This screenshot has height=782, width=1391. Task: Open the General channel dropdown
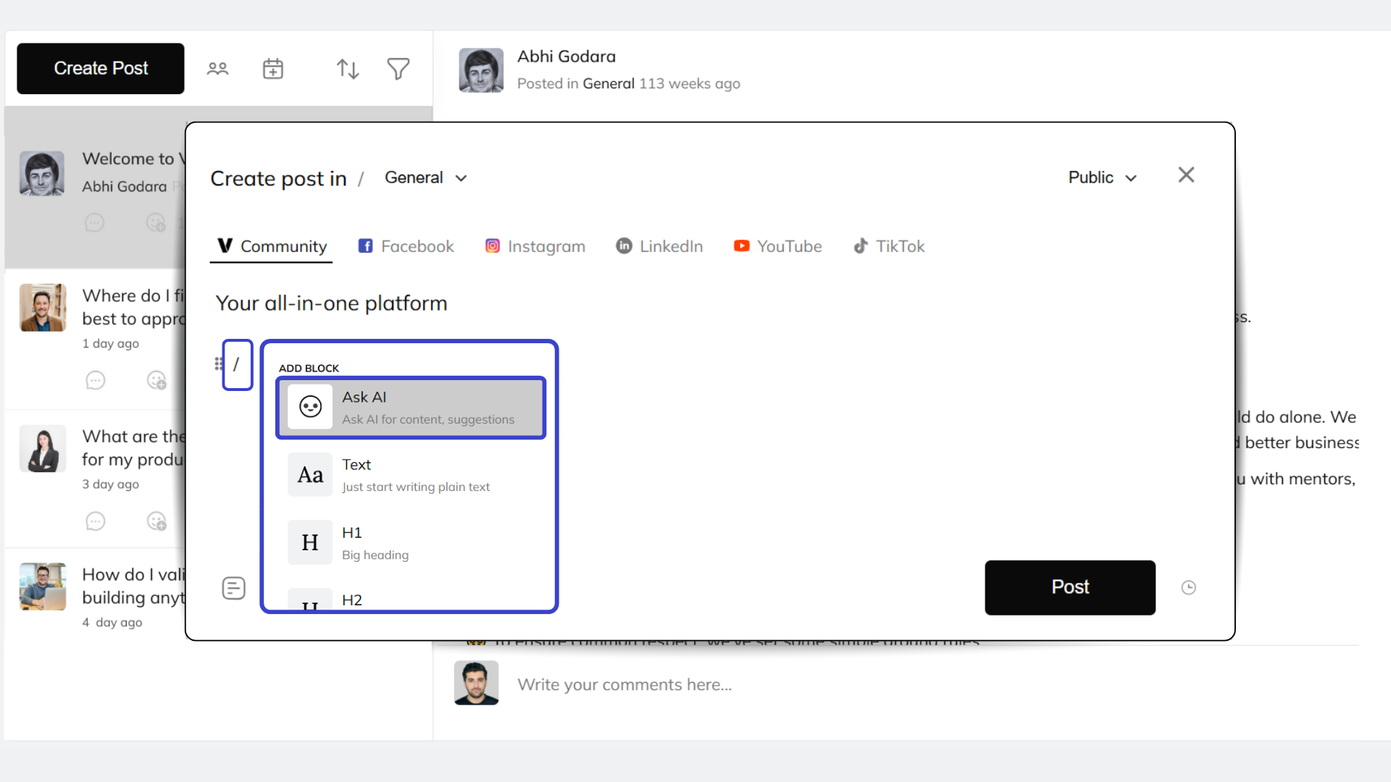(x=425, y=177)
